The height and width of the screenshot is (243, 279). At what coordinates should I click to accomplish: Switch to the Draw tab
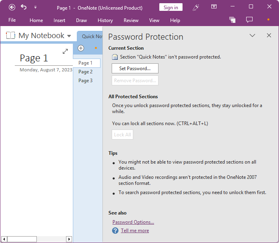click(x=82, y=20)
